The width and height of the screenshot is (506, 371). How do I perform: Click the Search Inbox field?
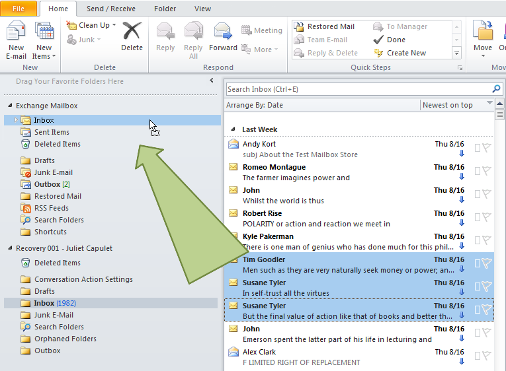[358, 89]
